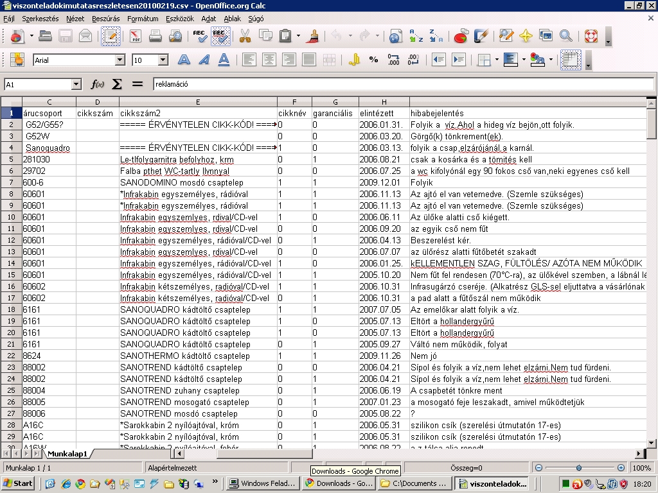
Task: Open the Arial font name dropdown
Action: [x=120, y=60]
